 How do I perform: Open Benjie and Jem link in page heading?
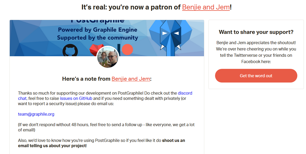[206, 7]
